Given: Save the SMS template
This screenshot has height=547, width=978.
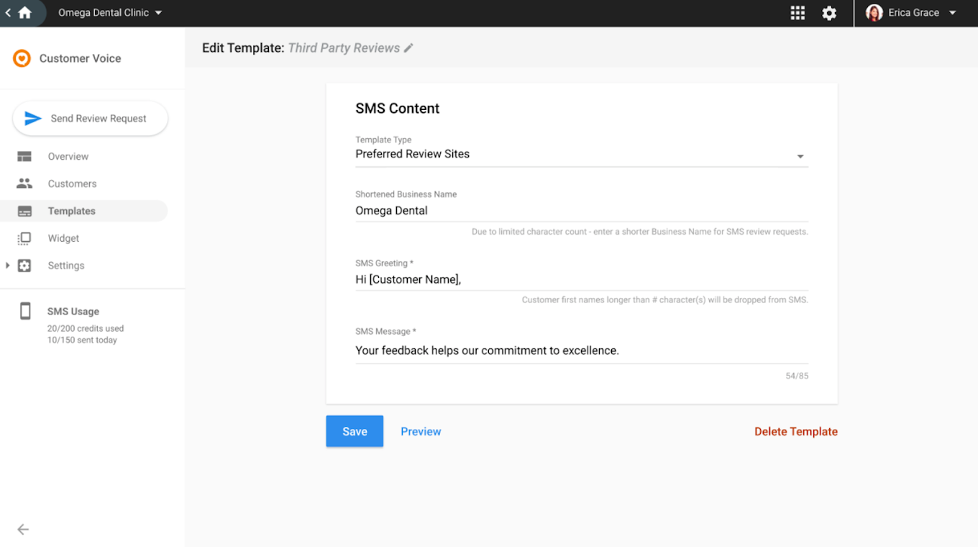Looking at the screenshot, I should tap(355, 431).
